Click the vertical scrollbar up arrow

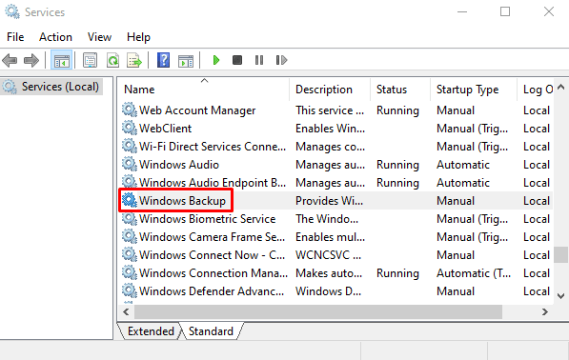(x=561, y=87)
